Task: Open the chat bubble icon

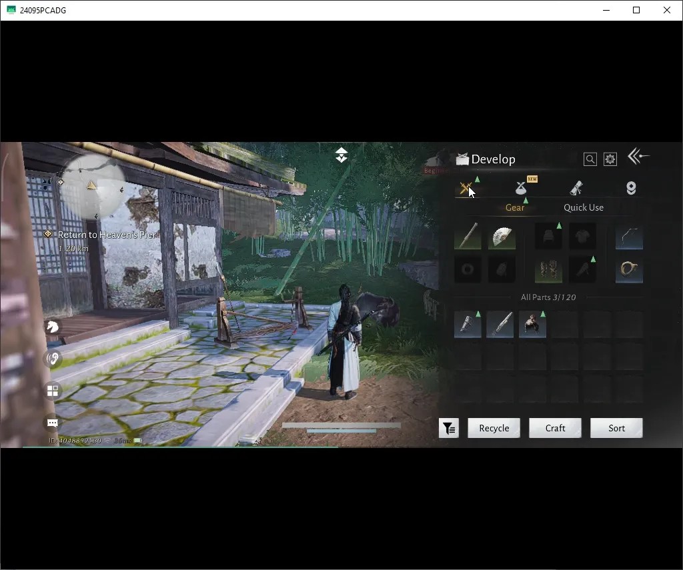Action: (53, 423)
